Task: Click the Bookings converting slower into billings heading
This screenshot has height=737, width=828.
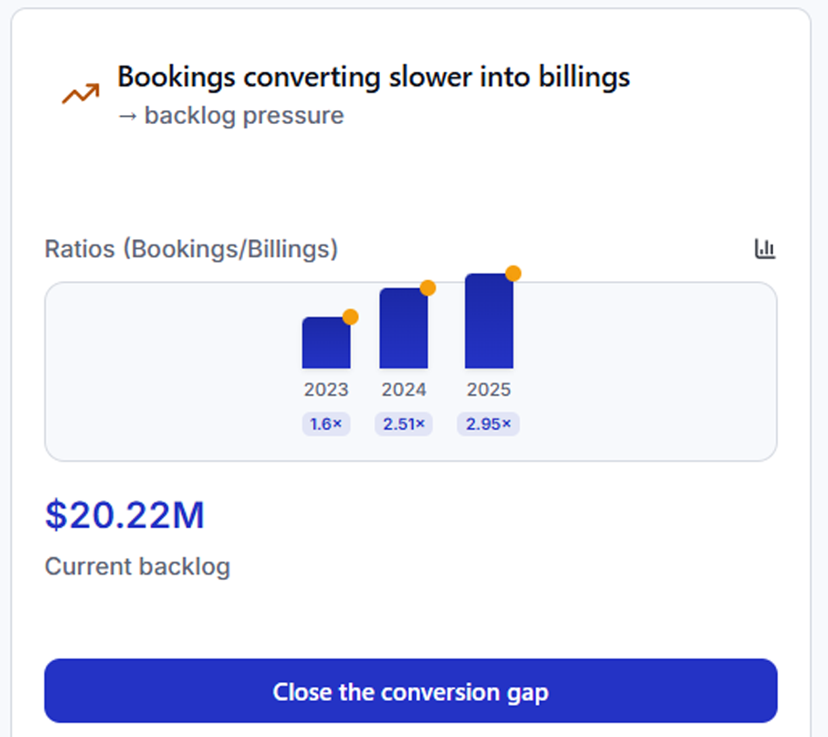Action: [x=374, y=77]
